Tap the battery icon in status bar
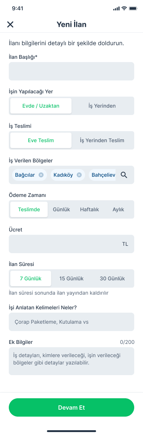Screen dimensions: 143x435 point(133,8)
